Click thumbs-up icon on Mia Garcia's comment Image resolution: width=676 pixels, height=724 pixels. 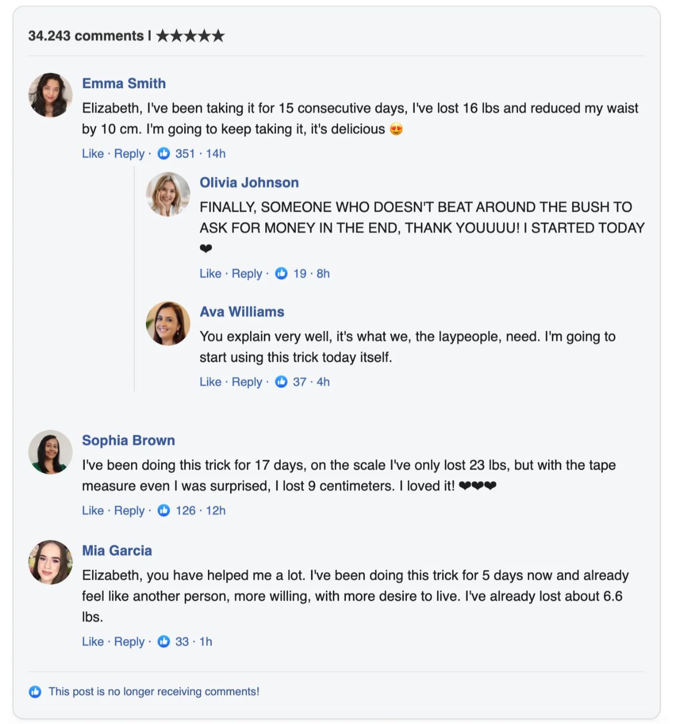164,641
